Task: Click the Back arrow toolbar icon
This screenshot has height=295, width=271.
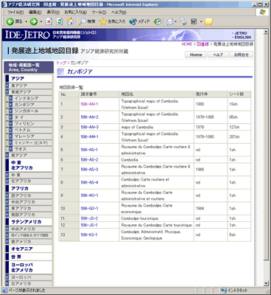Action: [10, 21]
